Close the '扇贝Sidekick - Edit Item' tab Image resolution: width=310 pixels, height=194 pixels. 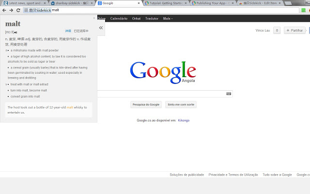(279, 3)
